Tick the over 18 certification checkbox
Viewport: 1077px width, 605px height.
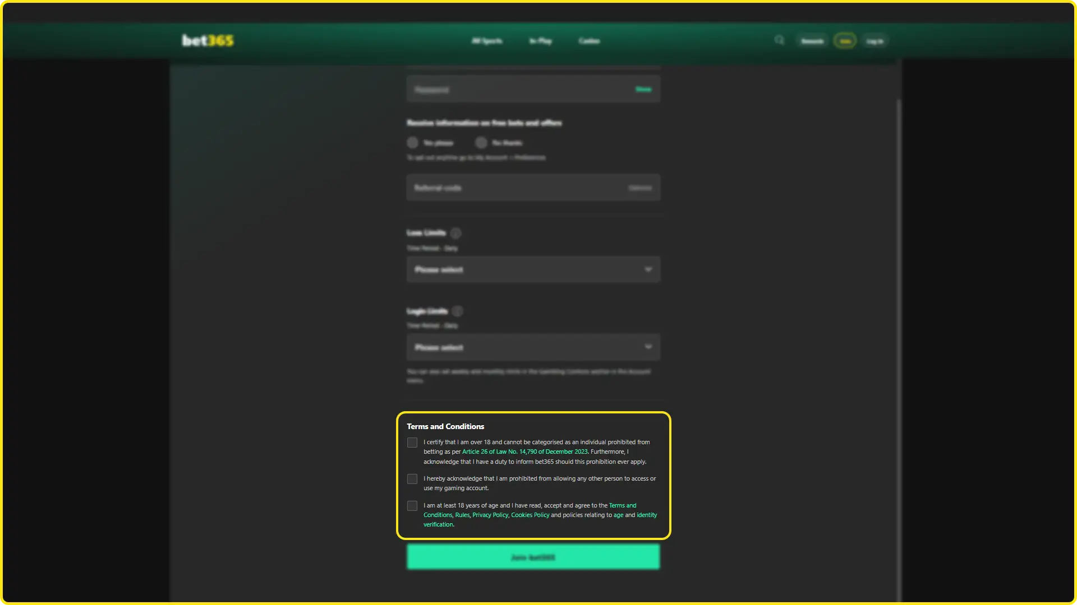tap(412, 443)
